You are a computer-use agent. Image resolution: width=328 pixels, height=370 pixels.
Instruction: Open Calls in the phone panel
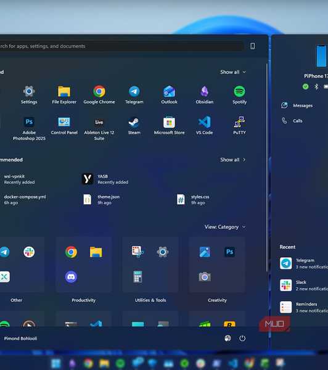[x=292, y=121]
